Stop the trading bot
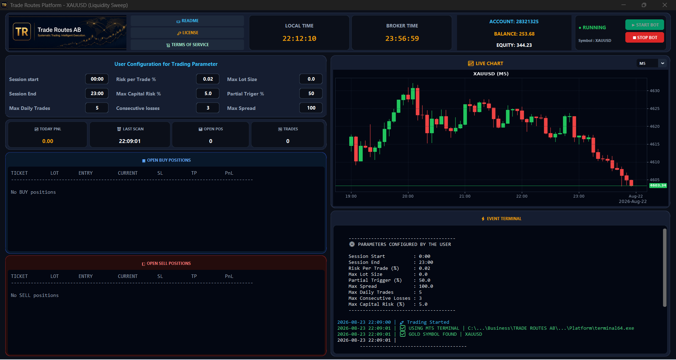Image resolution: width=676 pixels, height=360 pixels. 645,37
